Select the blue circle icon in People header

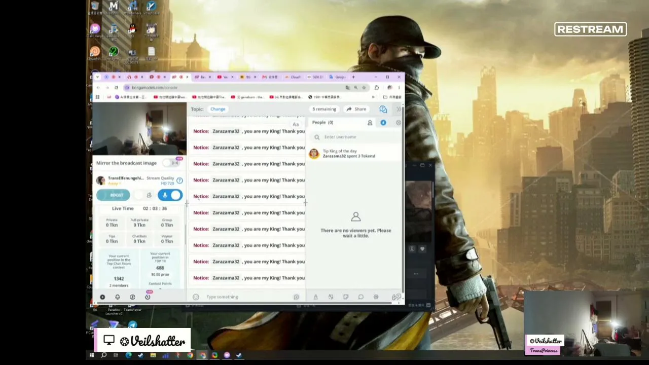[x=383, y=123]
